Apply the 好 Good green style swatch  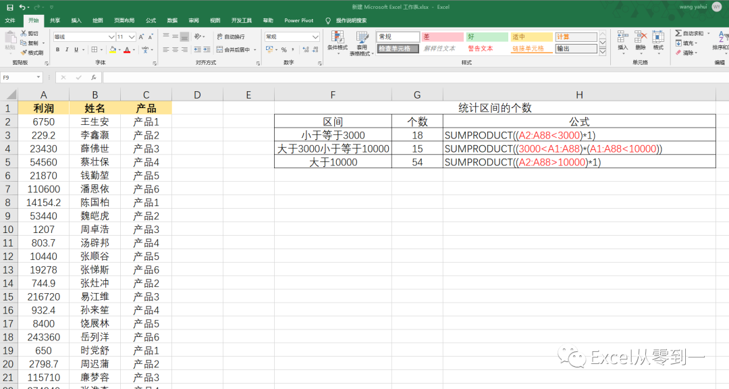coord(487,36)
